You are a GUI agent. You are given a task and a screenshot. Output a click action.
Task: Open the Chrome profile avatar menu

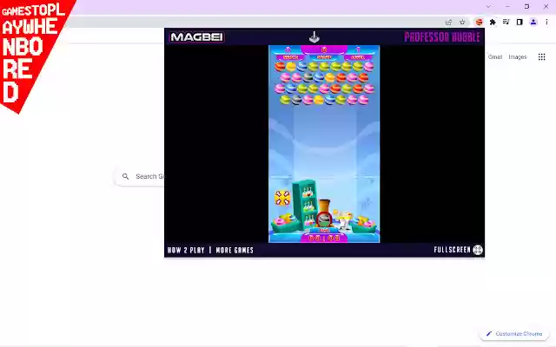tap(533, 22)
